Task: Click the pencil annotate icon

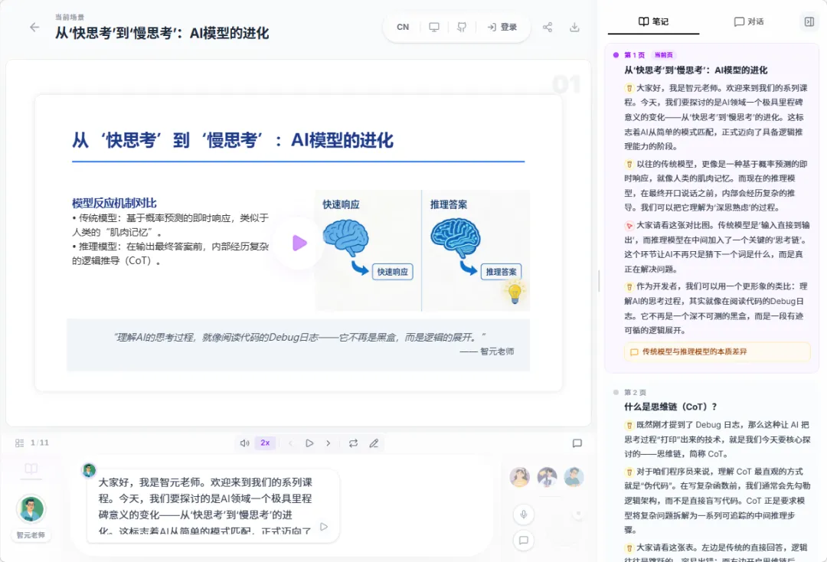Action: point(374,443)
